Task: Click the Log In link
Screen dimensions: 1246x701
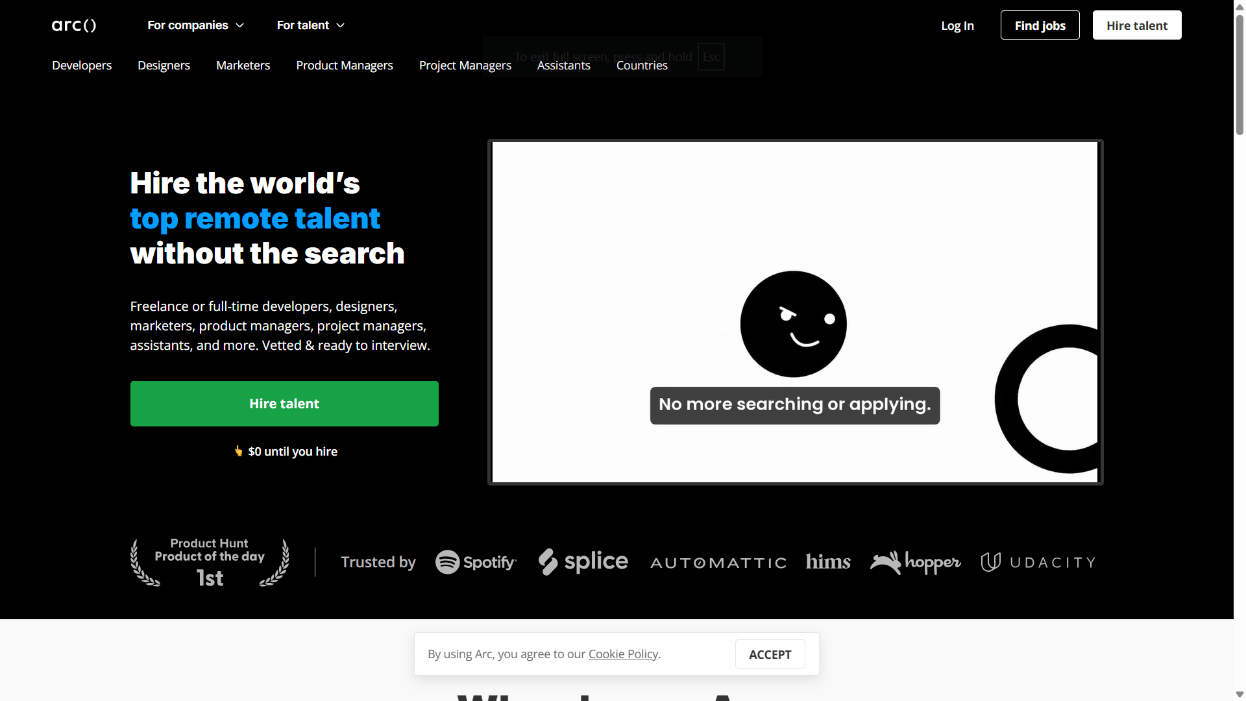Action: 957,26
